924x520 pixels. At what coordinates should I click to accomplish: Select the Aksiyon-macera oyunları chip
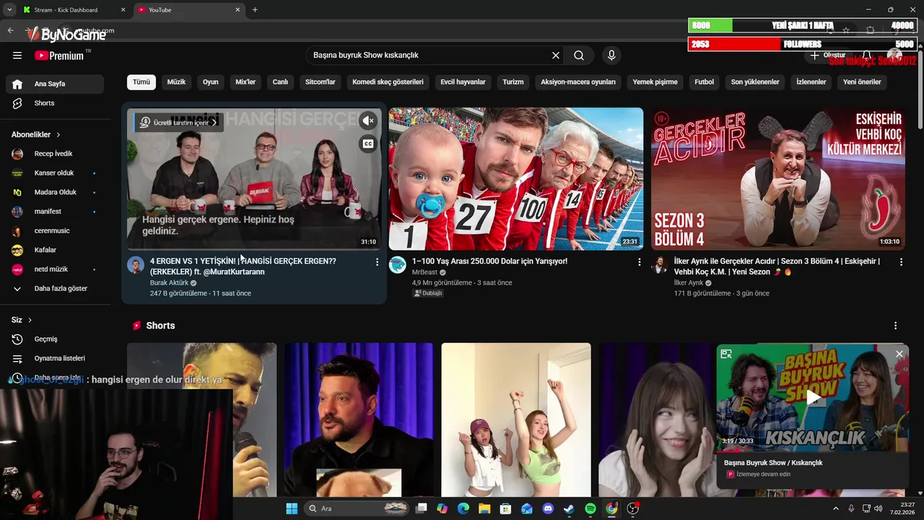tap(578, 82)
